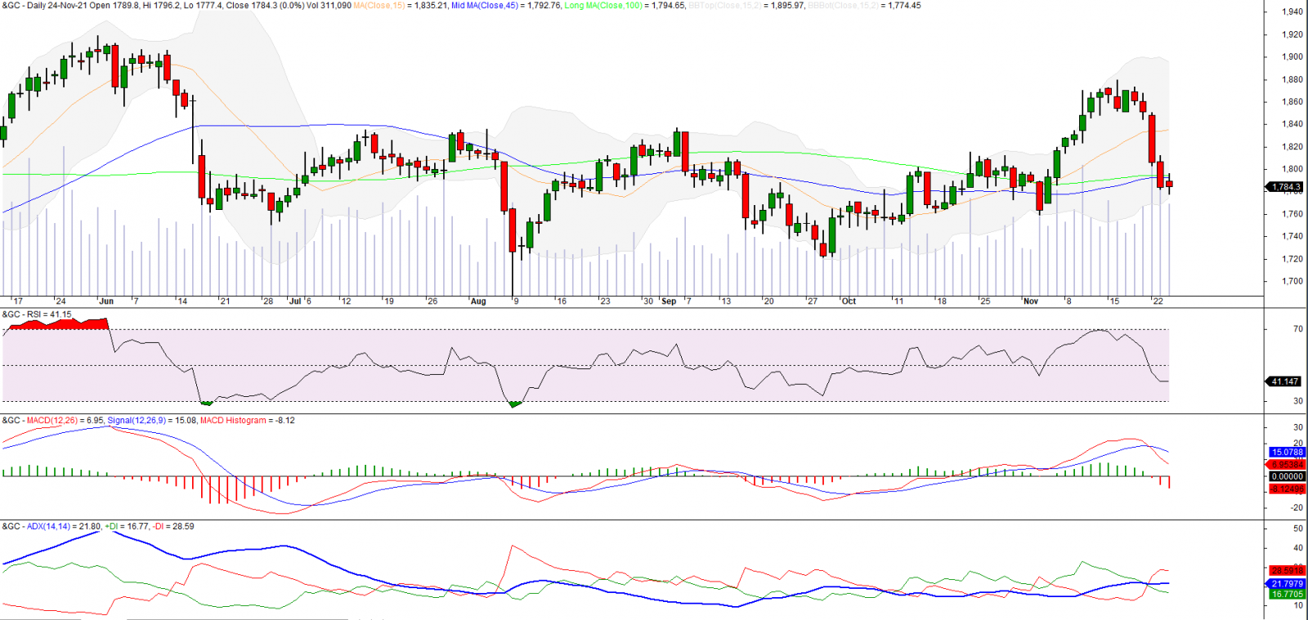Image resolution: width=1308 pixels, height=620 pixels.
Task: Click the 0.00000 zero-line tag
Action: (1287, 476)
